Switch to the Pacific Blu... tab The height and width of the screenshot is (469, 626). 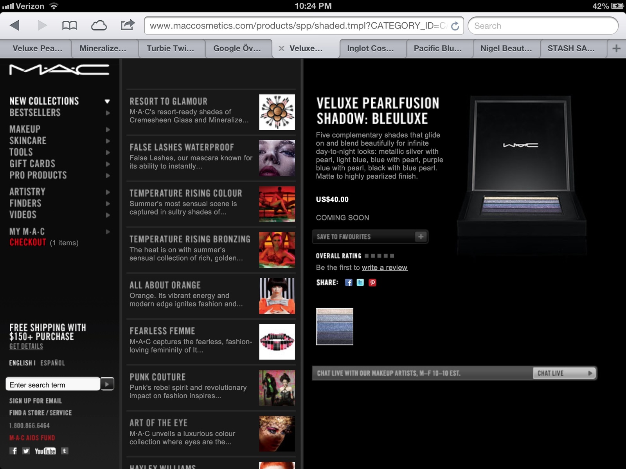[x=439, y=48]
